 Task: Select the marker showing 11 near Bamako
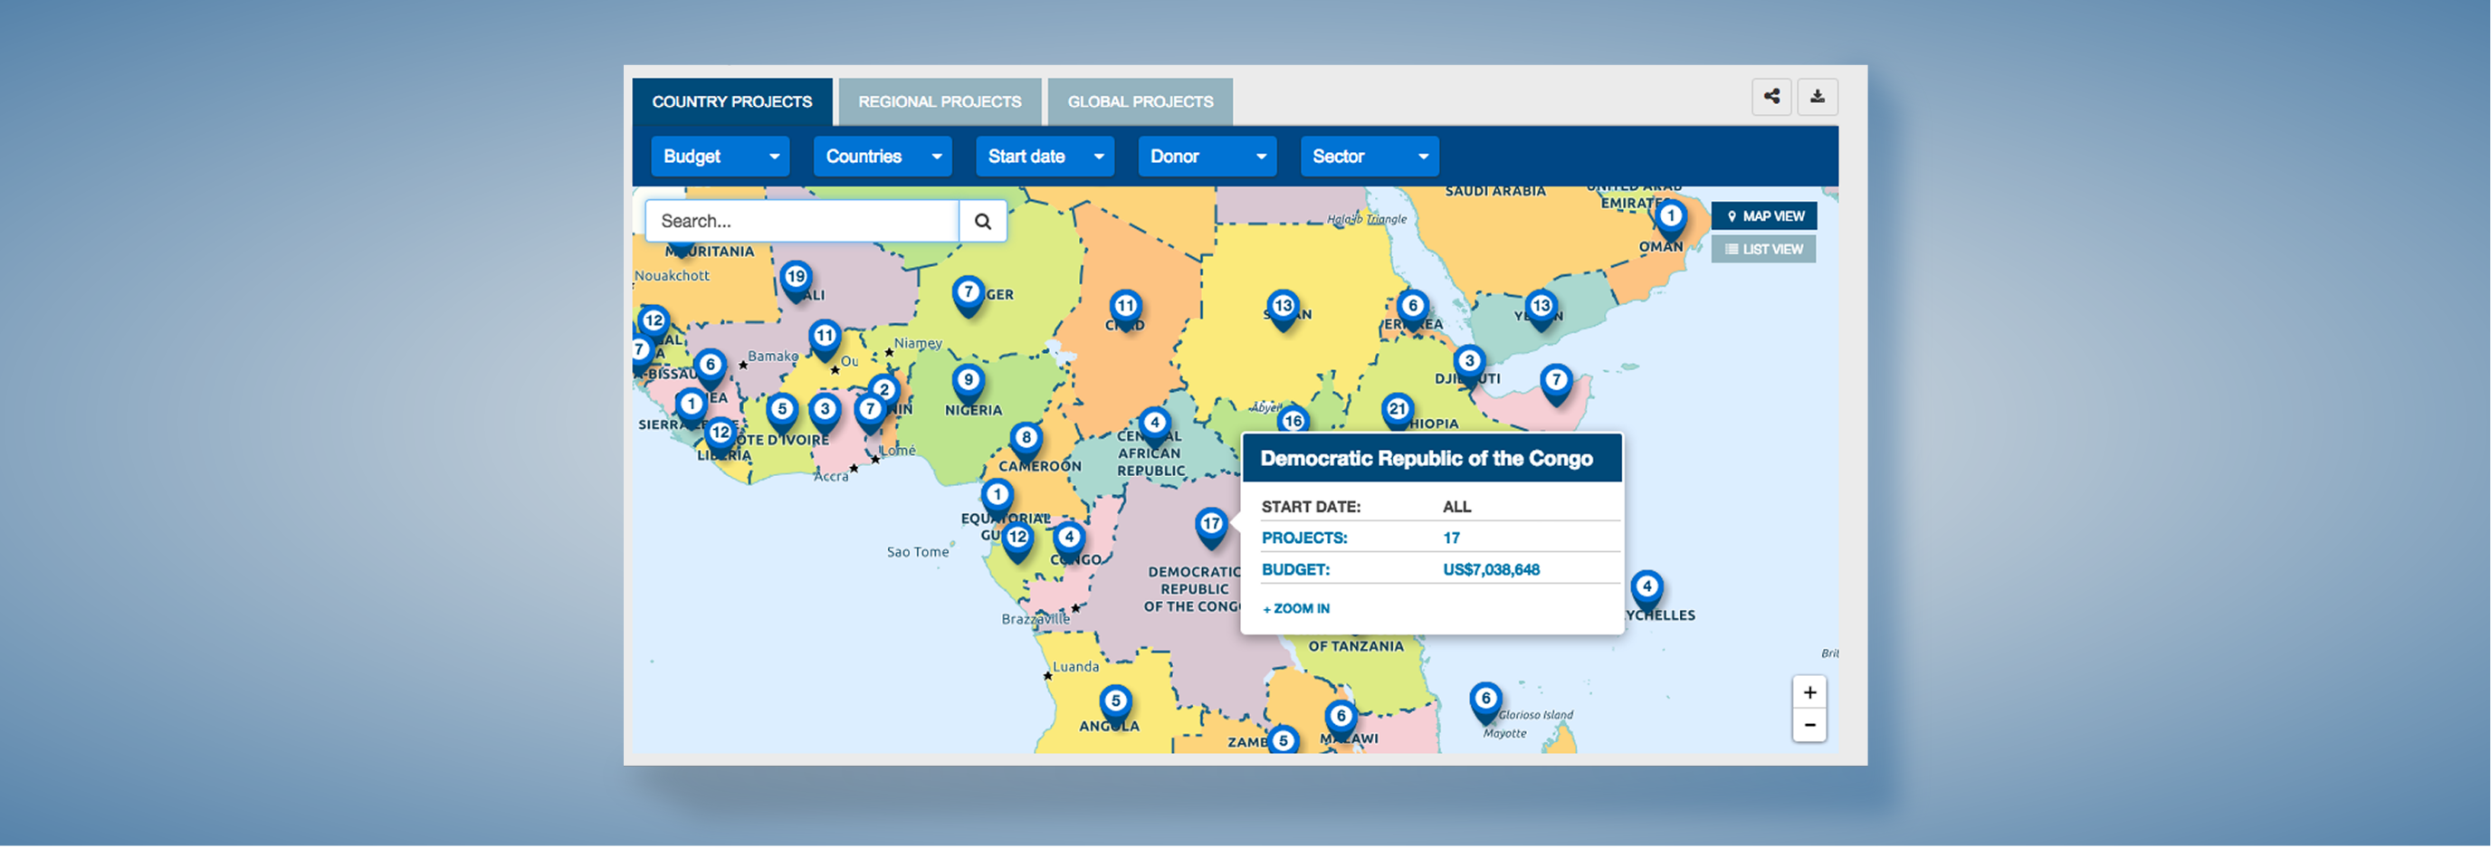825,340
